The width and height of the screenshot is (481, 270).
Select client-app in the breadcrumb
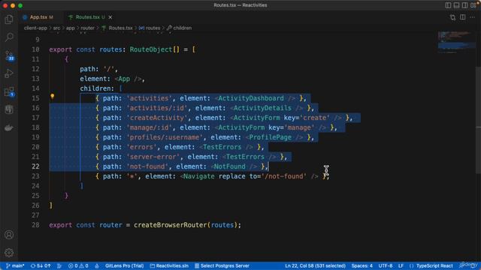point(35,28)
